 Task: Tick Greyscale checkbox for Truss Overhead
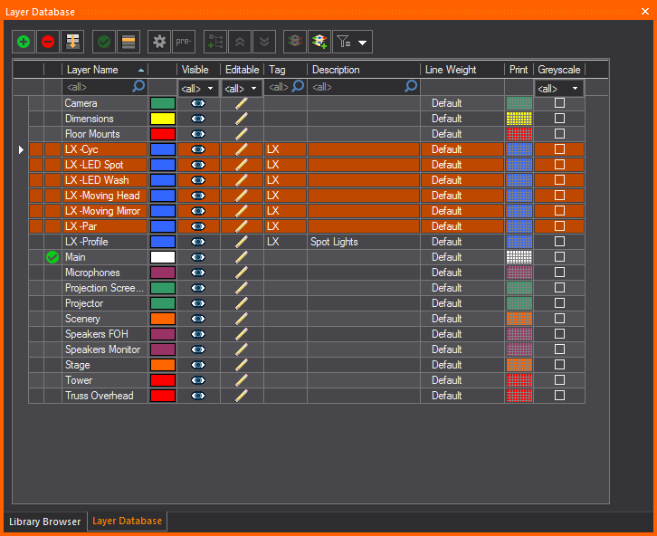(559, 396)
